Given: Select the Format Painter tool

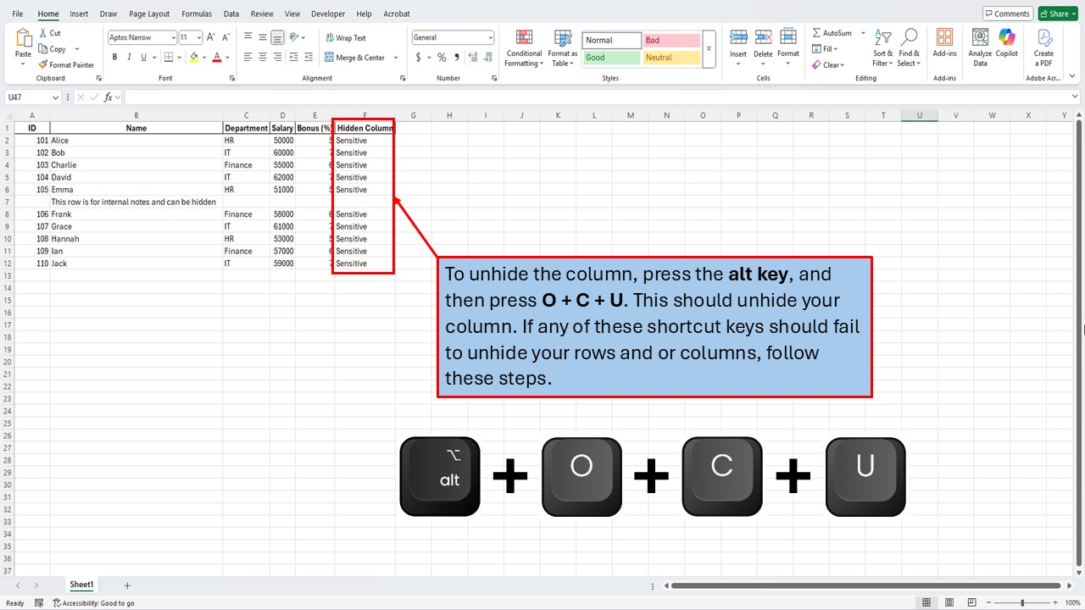Looking at the screenshot, I should click(x=66, y=64).
